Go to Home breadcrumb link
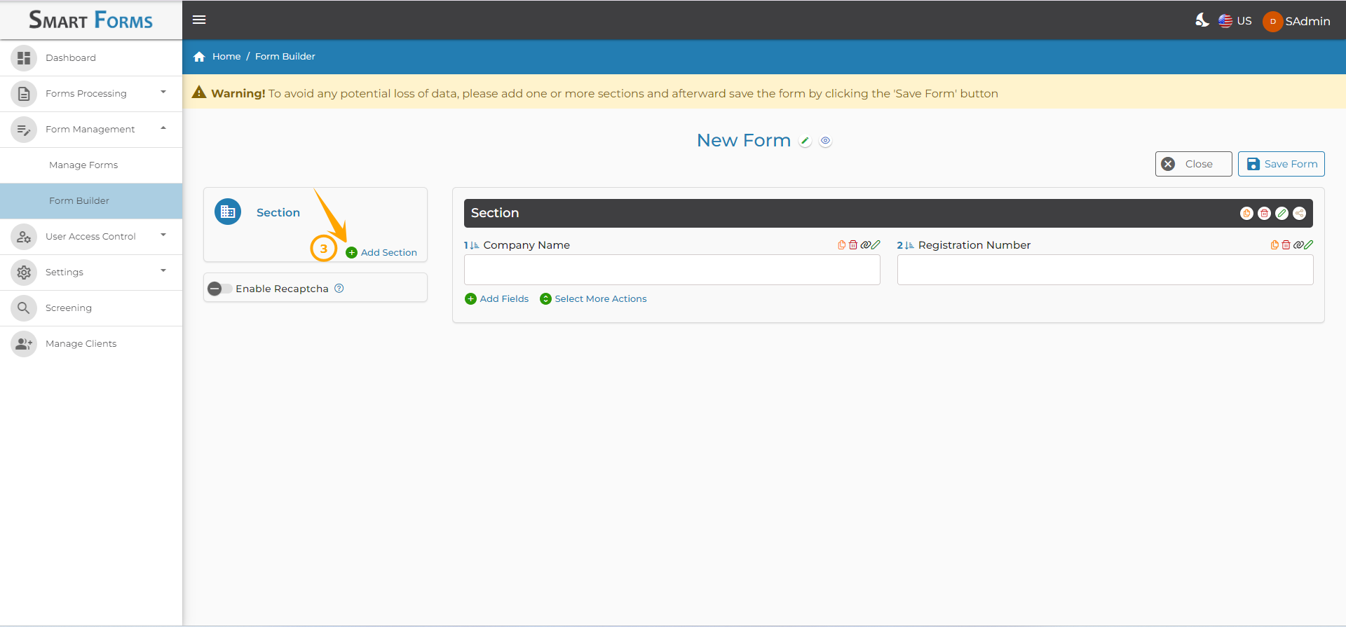The height and width of the screenshot is (627, 1346). point(226,57)
